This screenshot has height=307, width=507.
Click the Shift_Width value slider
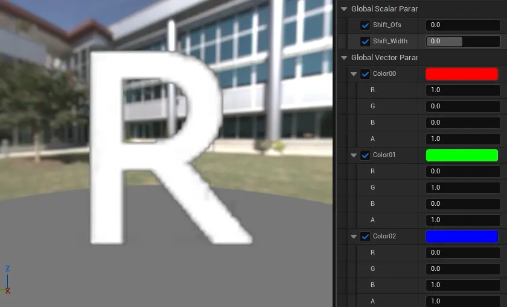tap(463, 42)
